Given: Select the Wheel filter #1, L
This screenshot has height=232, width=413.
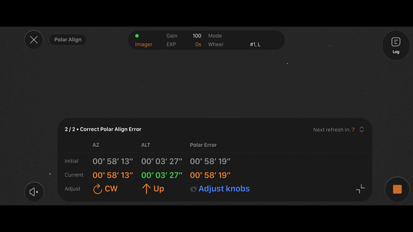Looking at the screenshot, I should [255, 44].
